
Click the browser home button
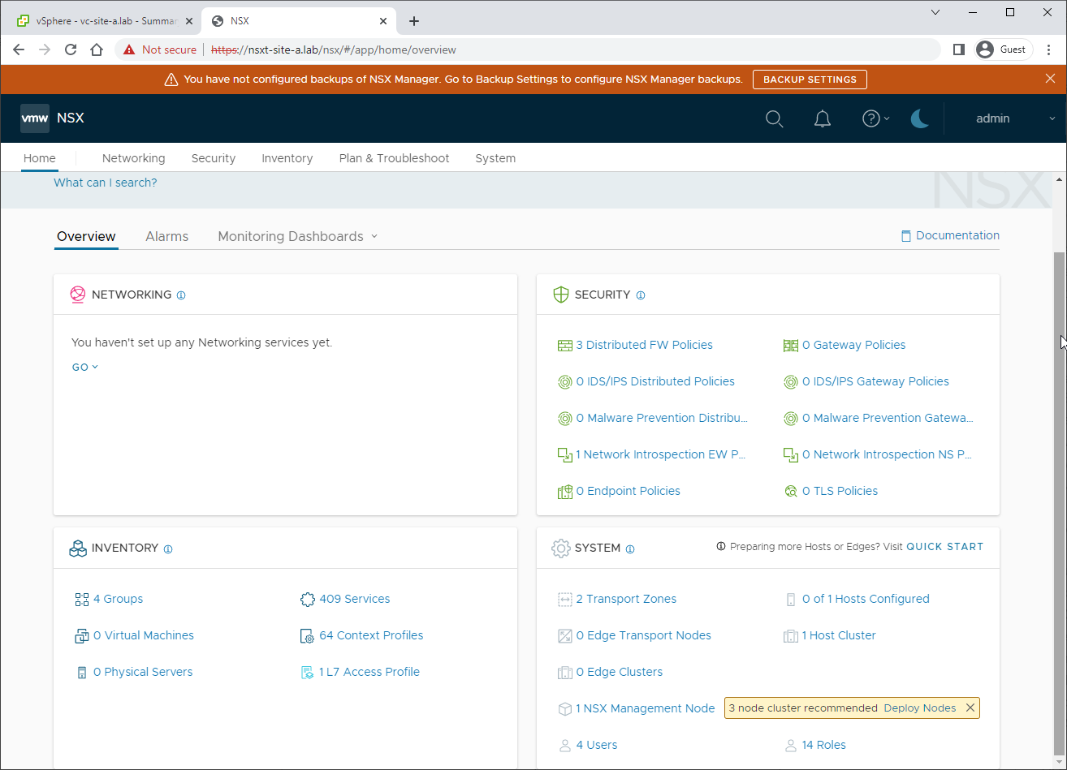point(97,49)
